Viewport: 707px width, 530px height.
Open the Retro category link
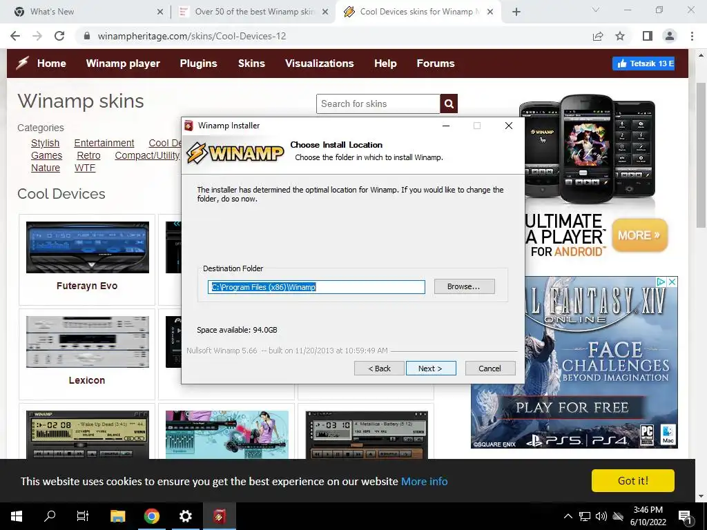(x=88, y=155)
